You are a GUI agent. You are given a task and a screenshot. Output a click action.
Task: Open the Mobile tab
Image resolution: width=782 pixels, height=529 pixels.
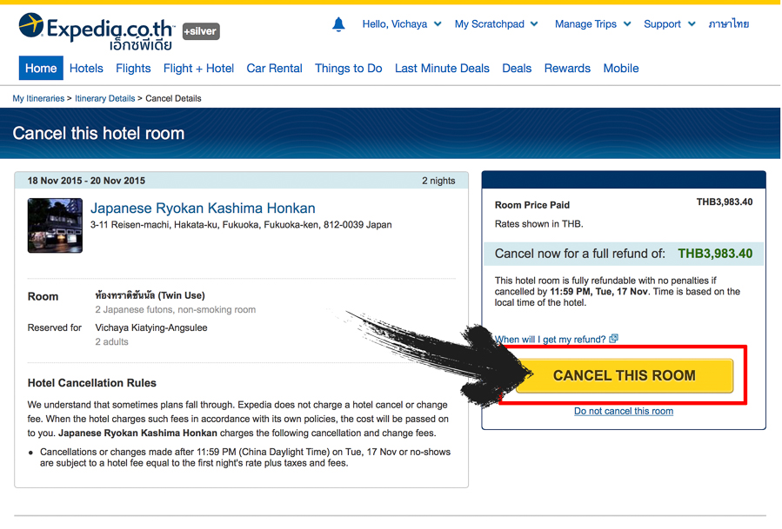(621, 69)
